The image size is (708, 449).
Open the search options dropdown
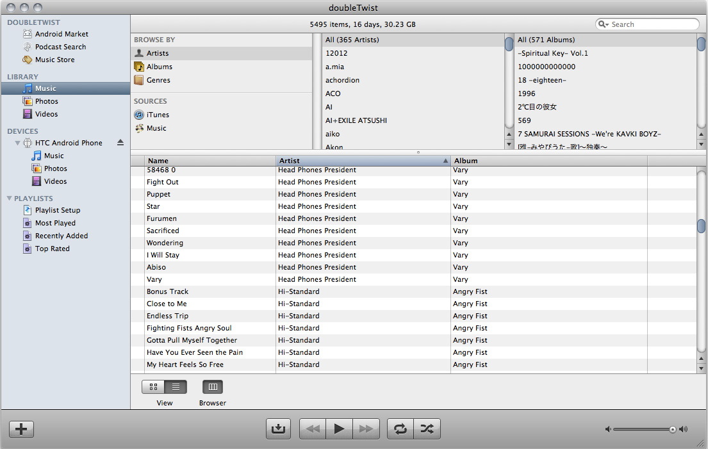coord(604,24)
